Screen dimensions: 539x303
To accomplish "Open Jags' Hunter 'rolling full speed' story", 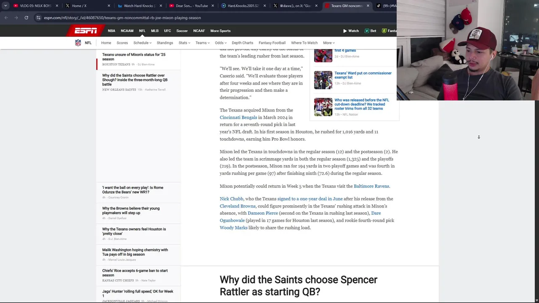I will pos(138,293).
